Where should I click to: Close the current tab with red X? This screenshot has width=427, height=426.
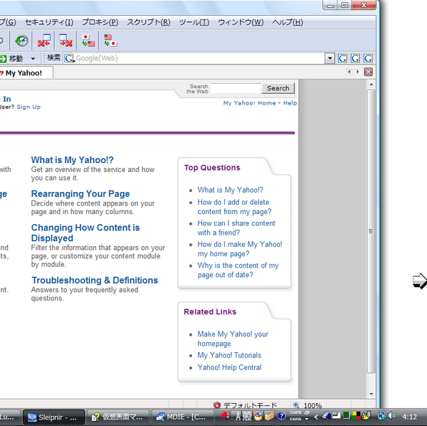point(369,72)
